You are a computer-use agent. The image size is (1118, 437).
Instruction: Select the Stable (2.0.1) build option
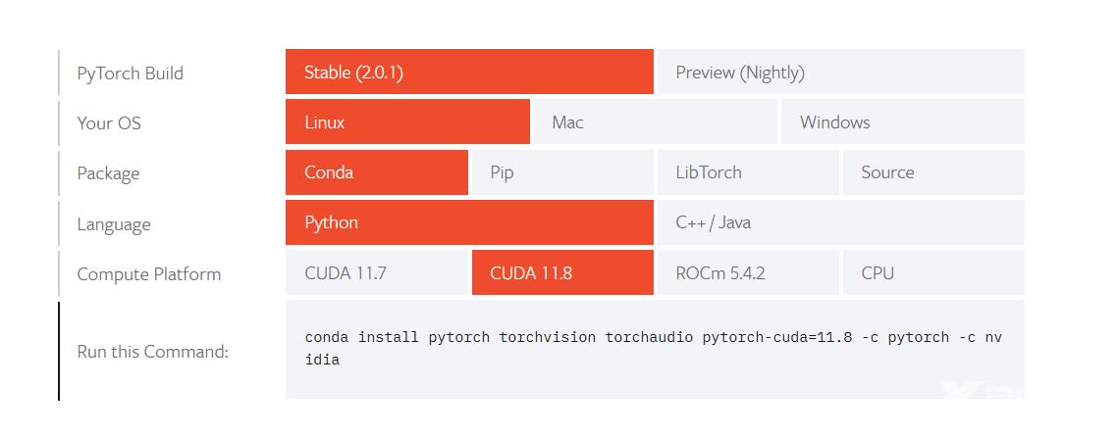[469, 73]
